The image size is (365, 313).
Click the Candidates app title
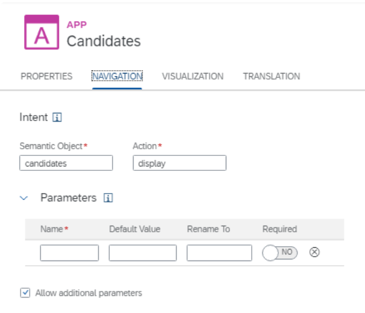[x=104, y=41]
